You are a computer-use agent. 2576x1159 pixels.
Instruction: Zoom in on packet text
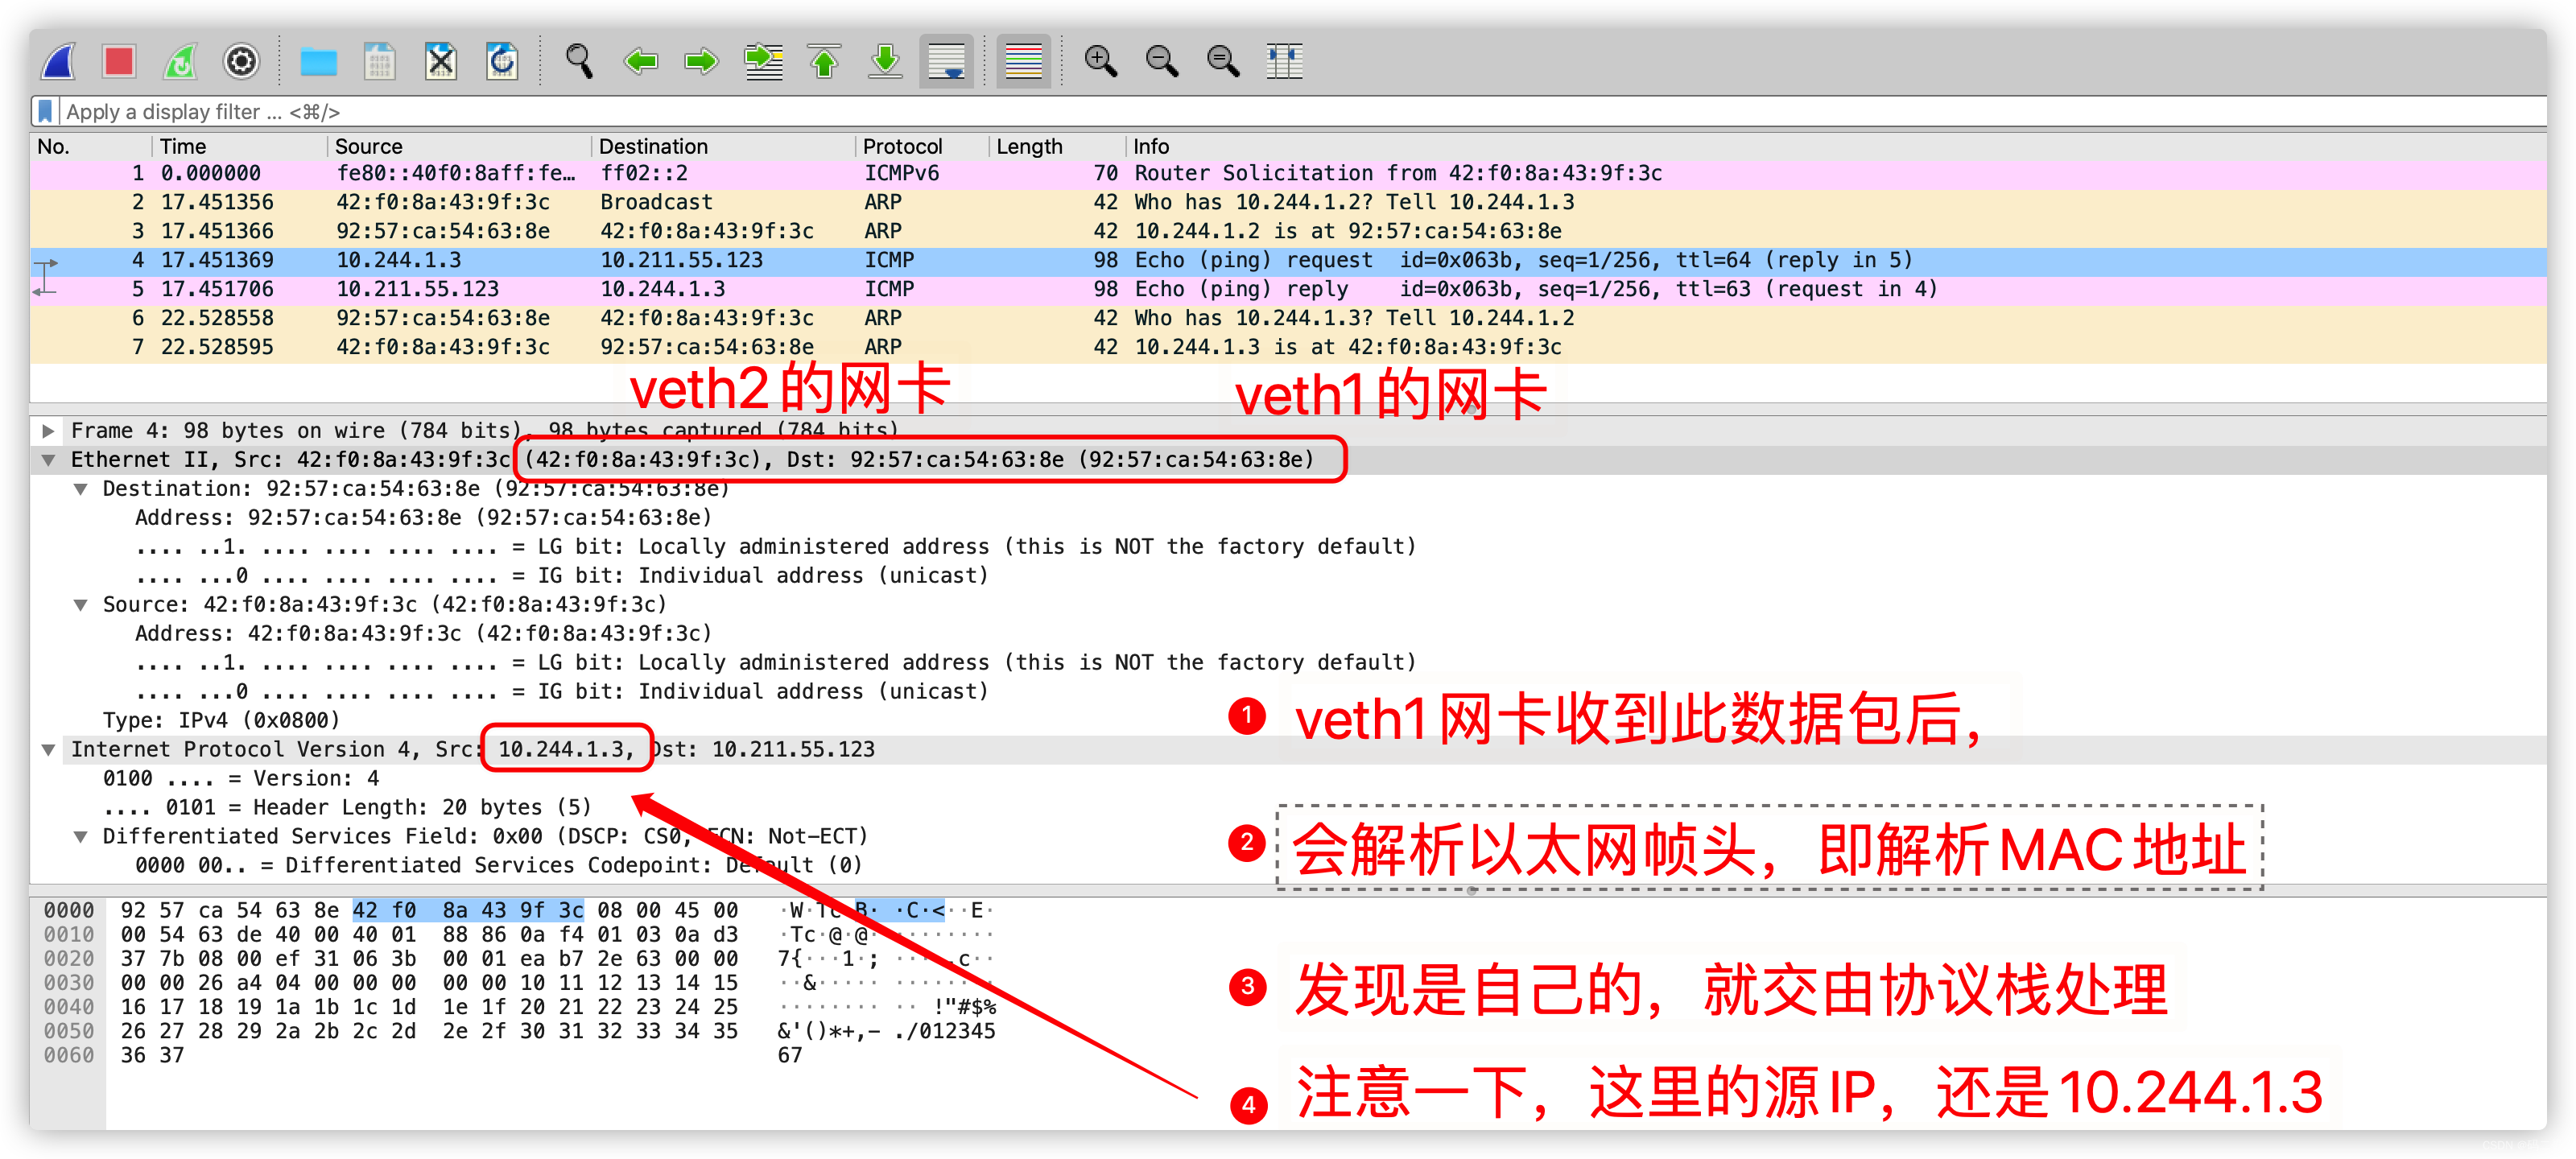tap(1100, 61)
